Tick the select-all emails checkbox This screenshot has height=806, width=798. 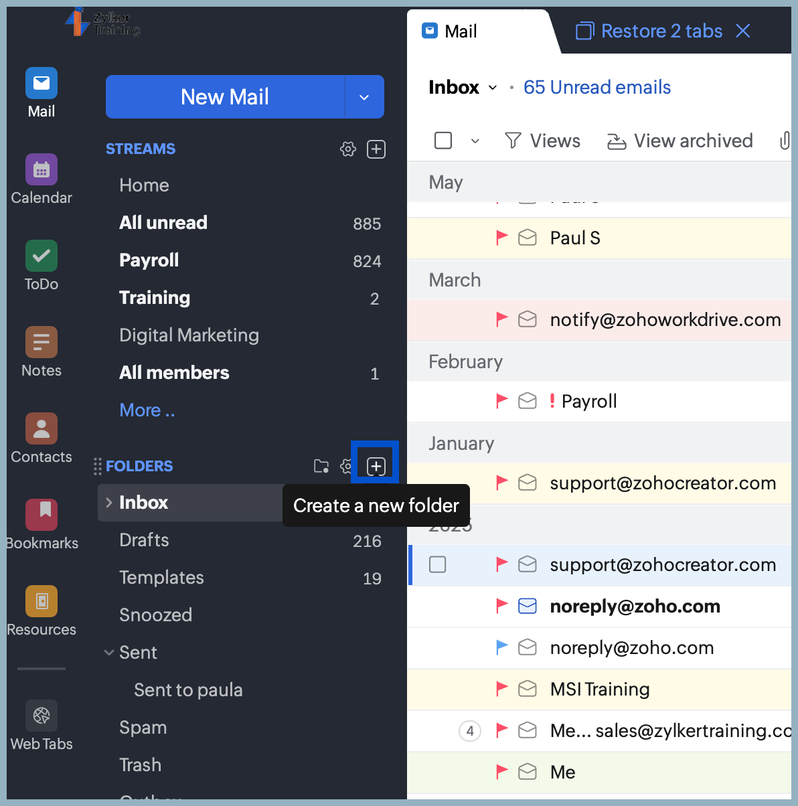click(x=443, y=141)
